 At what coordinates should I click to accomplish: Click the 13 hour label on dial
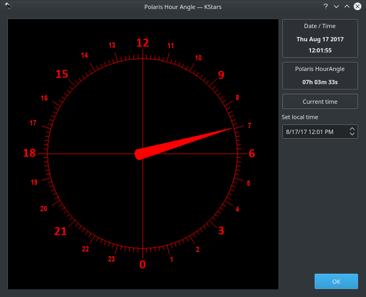click(112, 45)
